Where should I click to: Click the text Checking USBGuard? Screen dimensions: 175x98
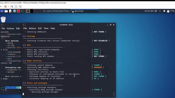tap(37, 32)
